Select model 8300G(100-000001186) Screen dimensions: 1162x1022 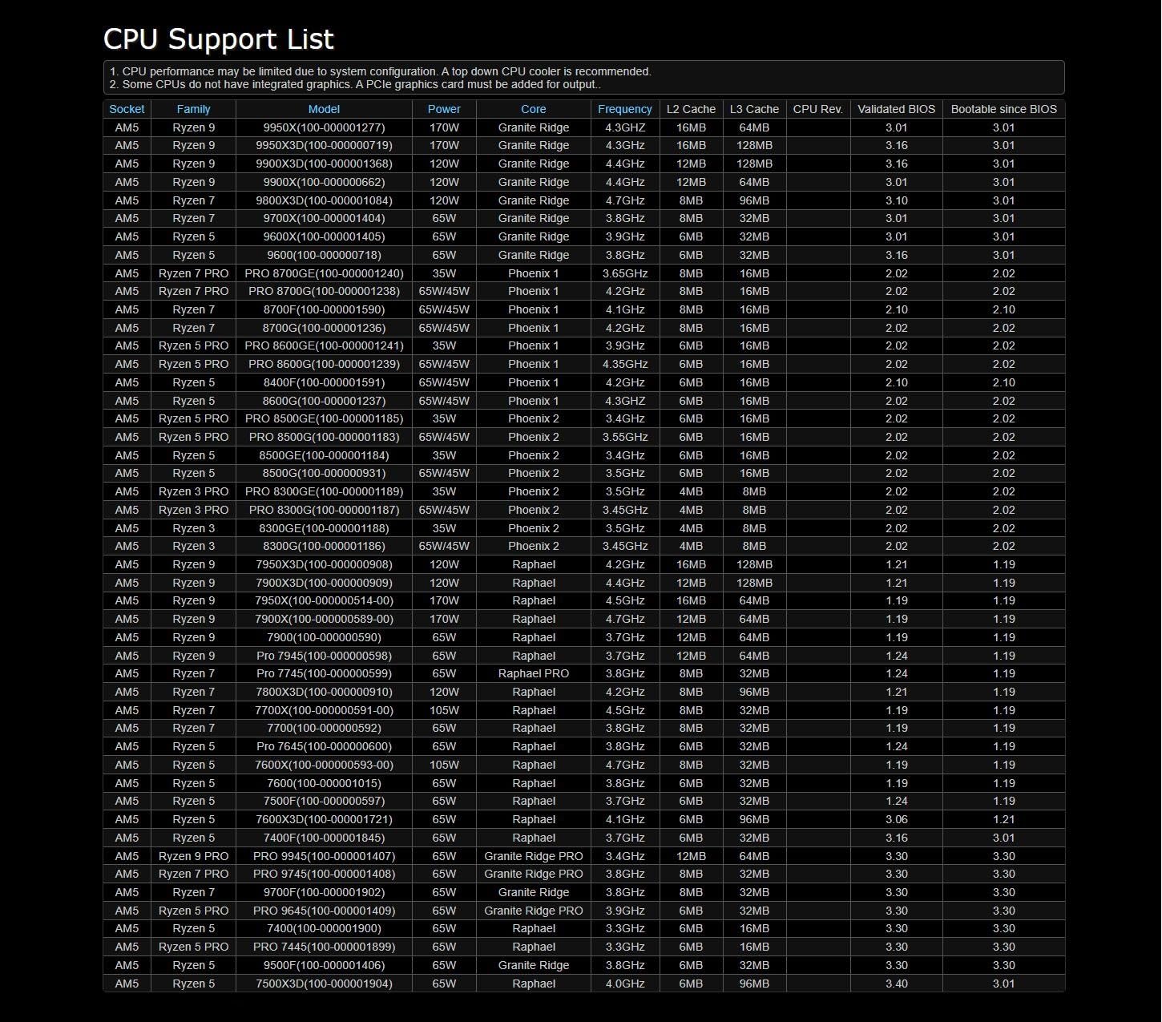click(x=324, y=546)
